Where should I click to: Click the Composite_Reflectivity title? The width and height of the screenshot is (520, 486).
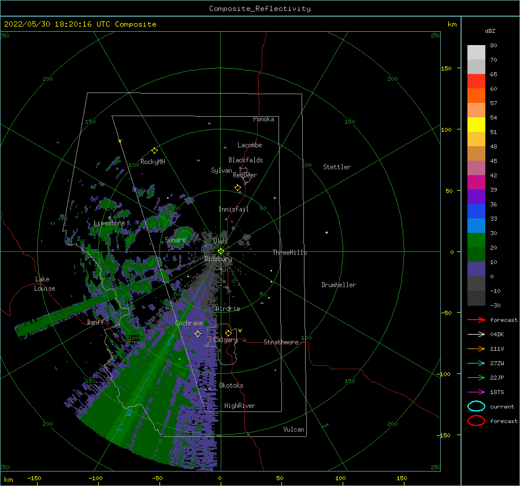[260, 9]
